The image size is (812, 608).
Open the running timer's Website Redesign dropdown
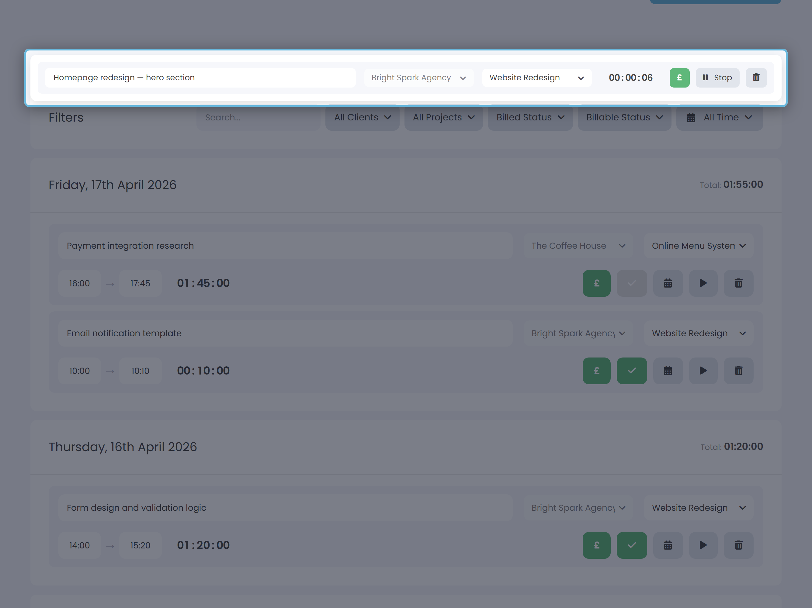[537, 78]
